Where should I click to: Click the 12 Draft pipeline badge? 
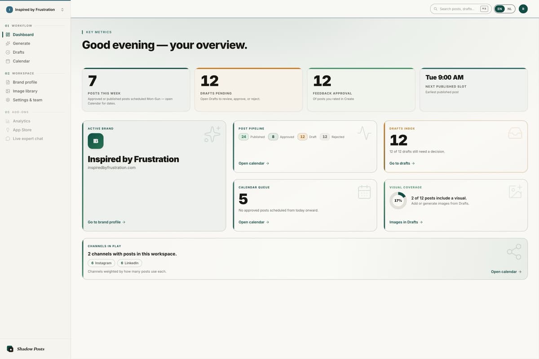307,137
